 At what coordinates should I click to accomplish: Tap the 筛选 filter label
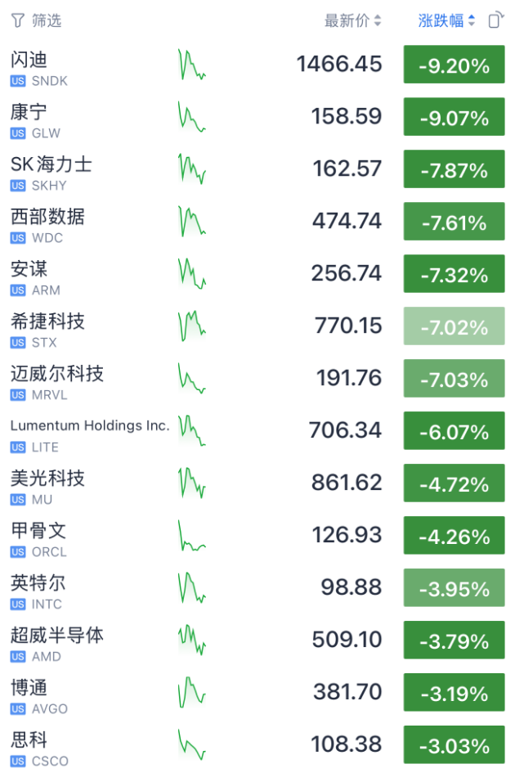pos(47,20)
